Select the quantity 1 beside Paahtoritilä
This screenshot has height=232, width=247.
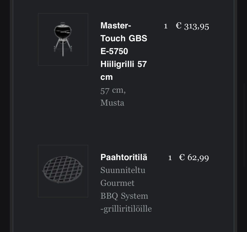tap(170, 158)
